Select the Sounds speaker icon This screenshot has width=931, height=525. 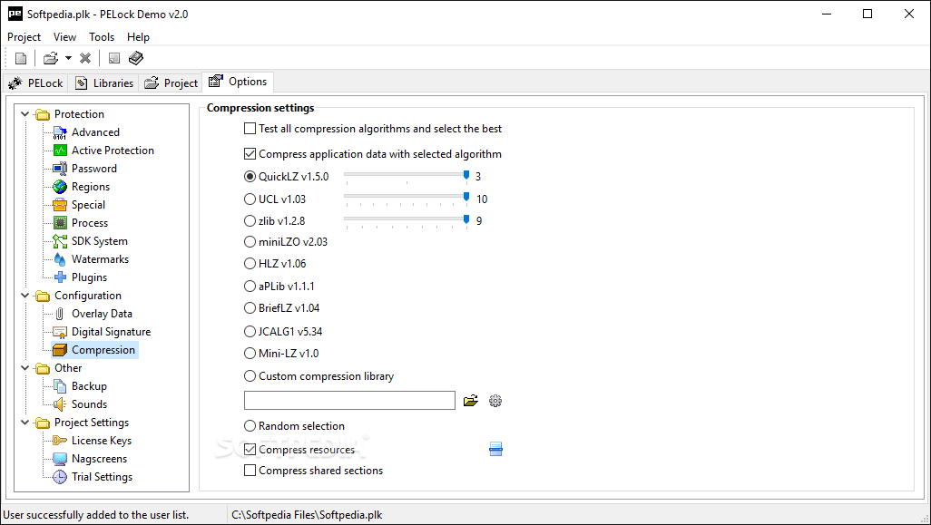pos(60,404)
